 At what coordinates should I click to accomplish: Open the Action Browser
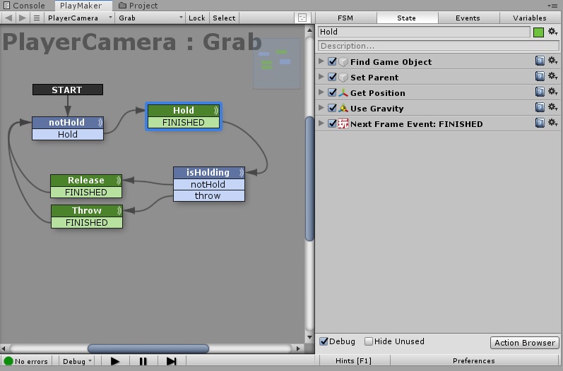pyautogui.click(x=525, y=343)
